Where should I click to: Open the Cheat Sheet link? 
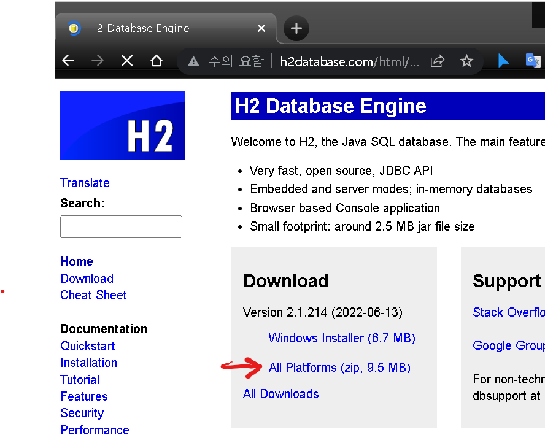(x=93, y=295)
